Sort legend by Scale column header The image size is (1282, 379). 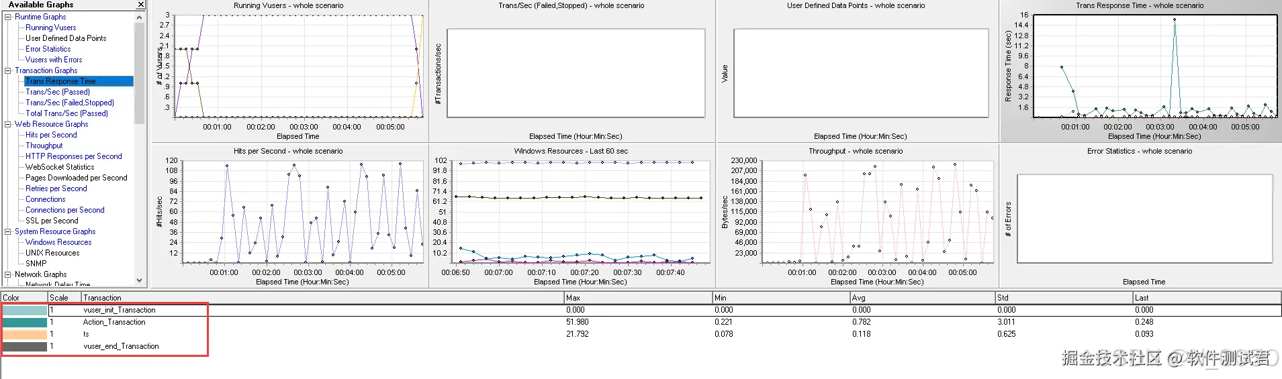tap(64, 297)
